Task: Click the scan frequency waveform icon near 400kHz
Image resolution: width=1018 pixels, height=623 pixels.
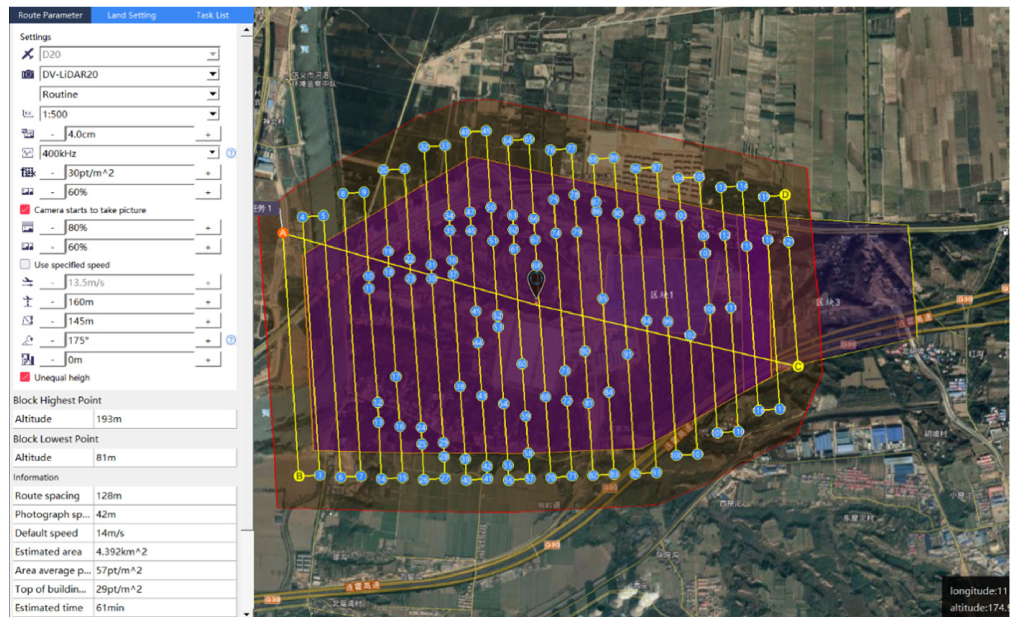Action: (27, 153)
